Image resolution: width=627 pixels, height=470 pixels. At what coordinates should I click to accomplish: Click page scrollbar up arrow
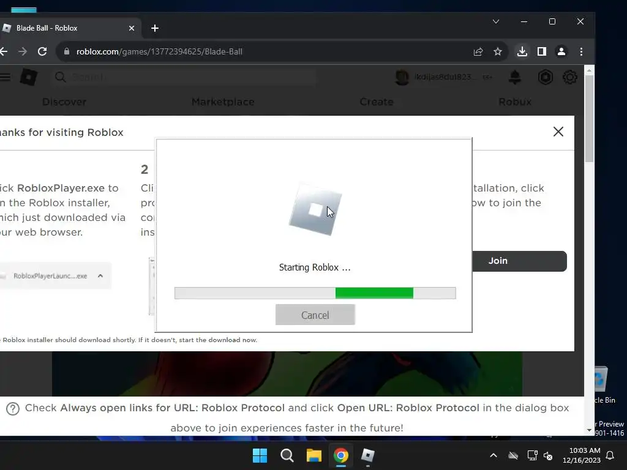tap(589, 70)
